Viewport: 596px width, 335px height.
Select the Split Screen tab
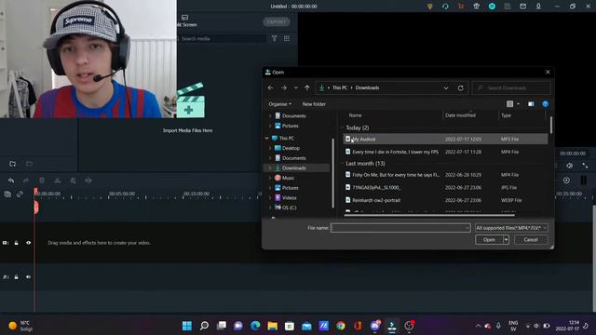pyautogui.click(x=186, y=21)
